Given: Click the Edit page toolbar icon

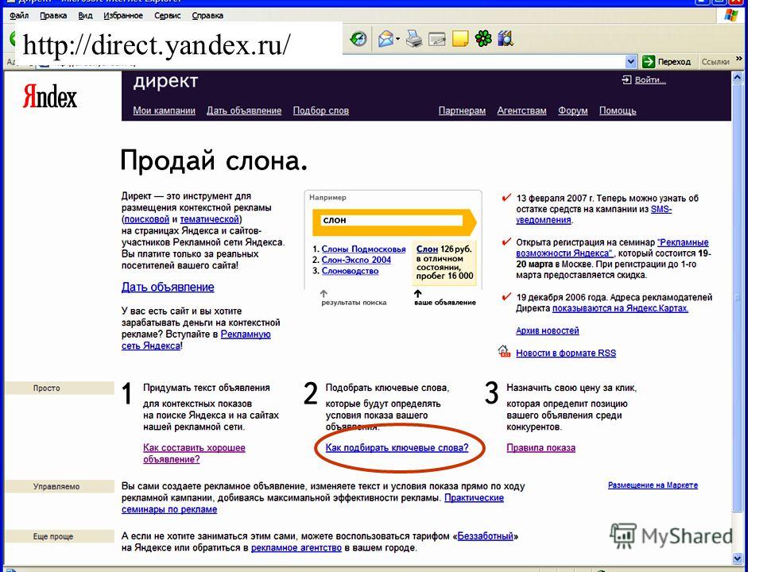Looking at the screenshot, I should point(437,38).
